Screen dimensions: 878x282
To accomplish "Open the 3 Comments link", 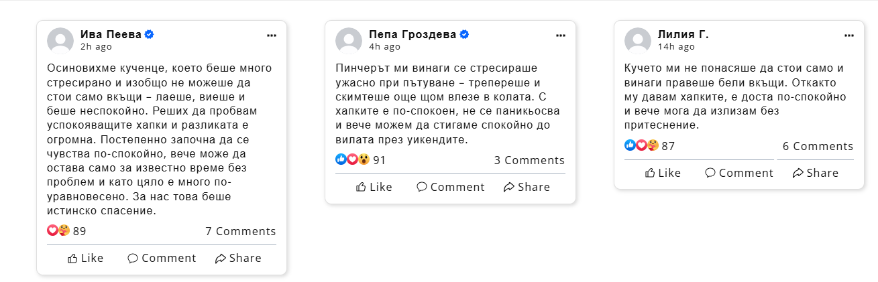I will [x=529, y=160].
